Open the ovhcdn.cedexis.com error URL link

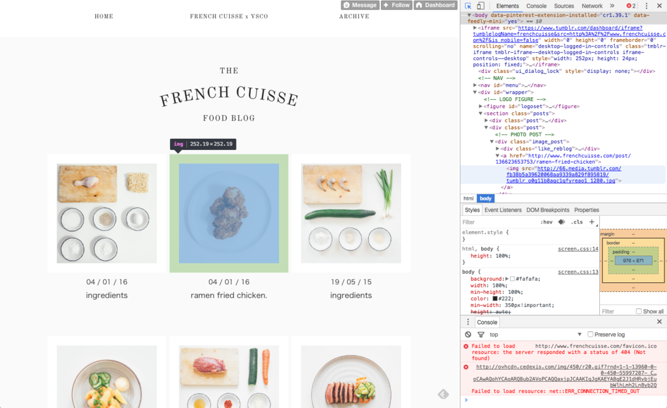pos(565,376)
